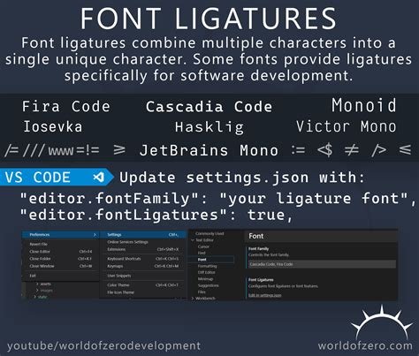Choose Close Window menu entry
Screen dimensions: 419x356
click(42, 266)
